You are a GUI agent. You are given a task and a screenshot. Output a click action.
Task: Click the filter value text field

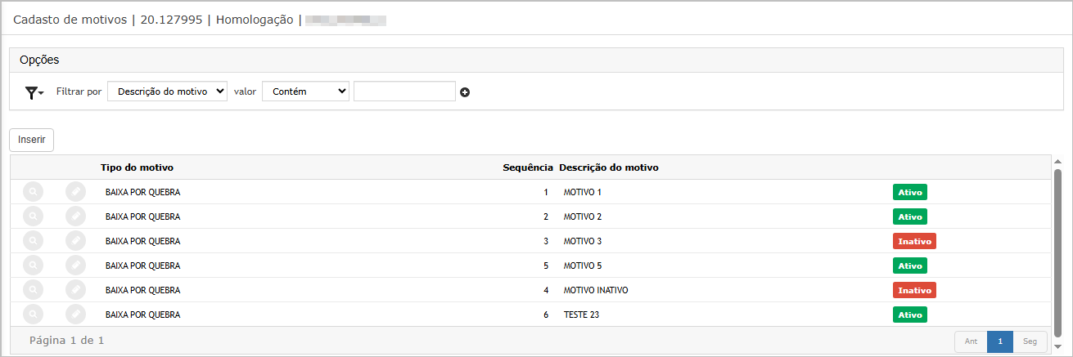tap(404, 91)
